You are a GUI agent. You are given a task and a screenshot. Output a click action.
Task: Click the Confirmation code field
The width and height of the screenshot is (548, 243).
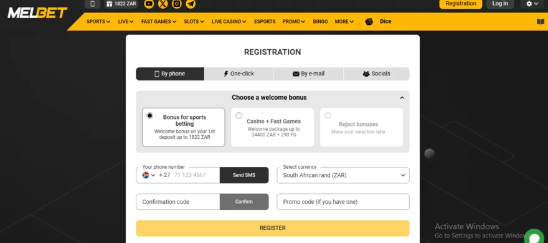tap(178, 202)
